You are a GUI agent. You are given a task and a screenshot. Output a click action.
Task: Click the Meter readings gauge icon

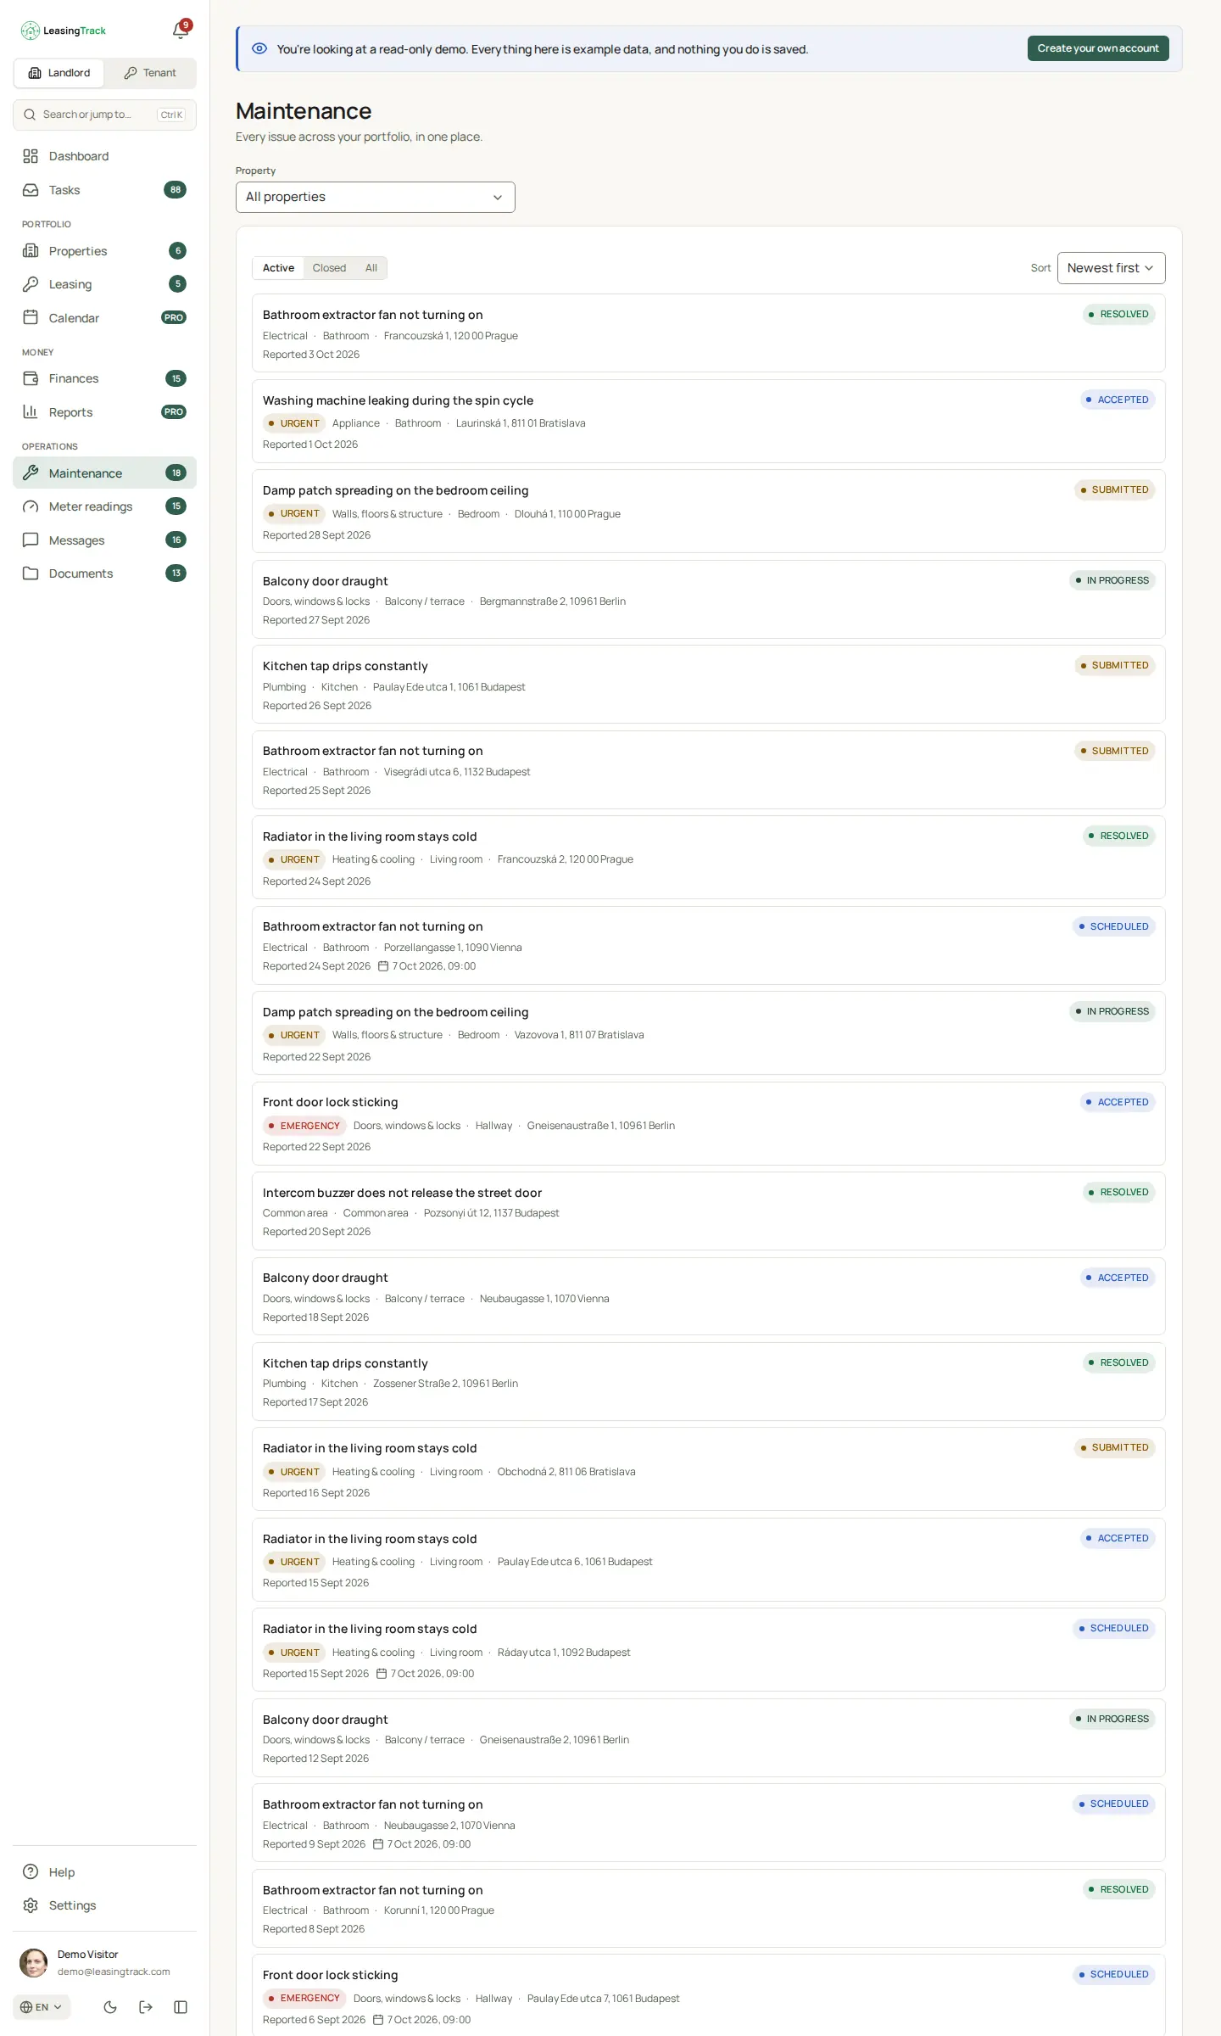click(31, 506)
